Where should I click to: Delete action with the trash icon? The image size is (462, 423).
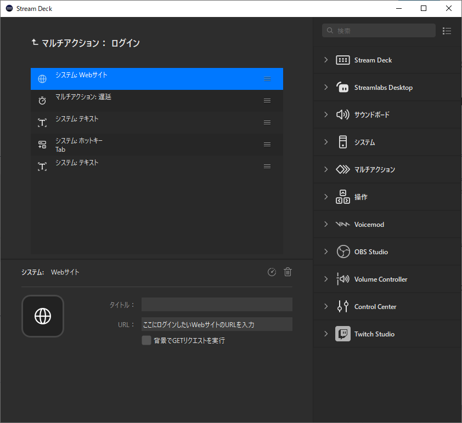(x=288, y=272)
